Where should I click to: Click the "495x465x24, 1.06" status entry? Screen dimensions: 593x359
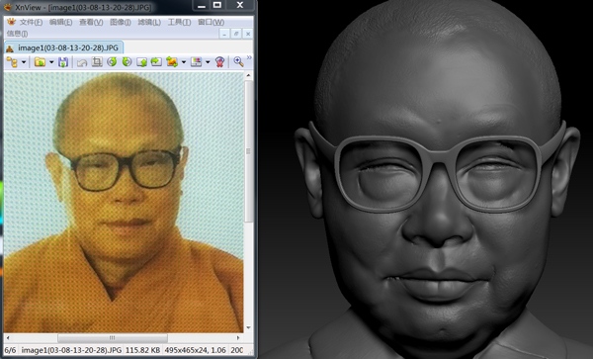pos(195,350)
